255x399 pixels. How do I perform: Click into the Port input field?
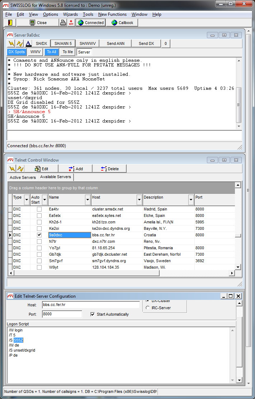[62, 314]
